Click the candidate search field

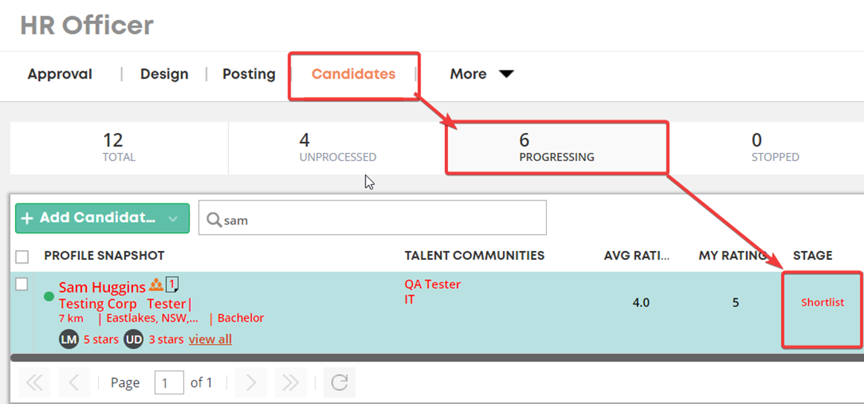372,218
